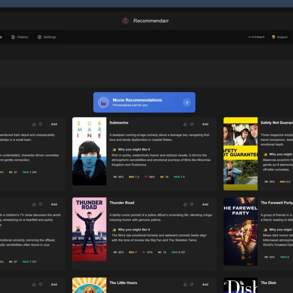Click The Farewell Party's RR 84% rating
293x293 pixels.
tap(270, 257)
